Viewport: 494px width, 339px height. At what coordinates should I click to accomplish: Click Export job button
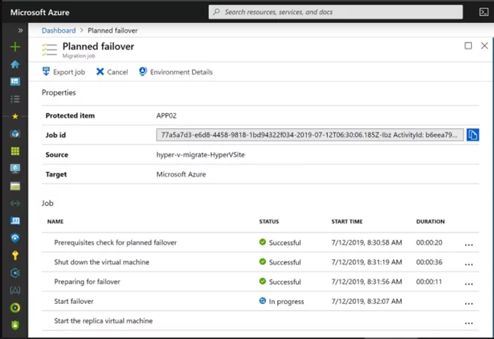click(x=63, y=72)
